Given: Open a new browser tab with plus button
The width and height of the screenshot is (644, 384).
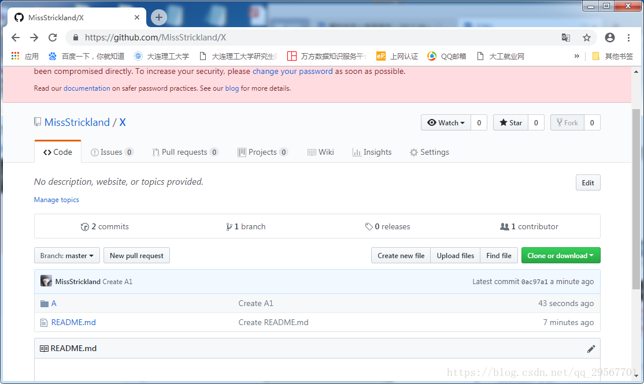Looking at the screenshot, I should click(x=159, y=17).
